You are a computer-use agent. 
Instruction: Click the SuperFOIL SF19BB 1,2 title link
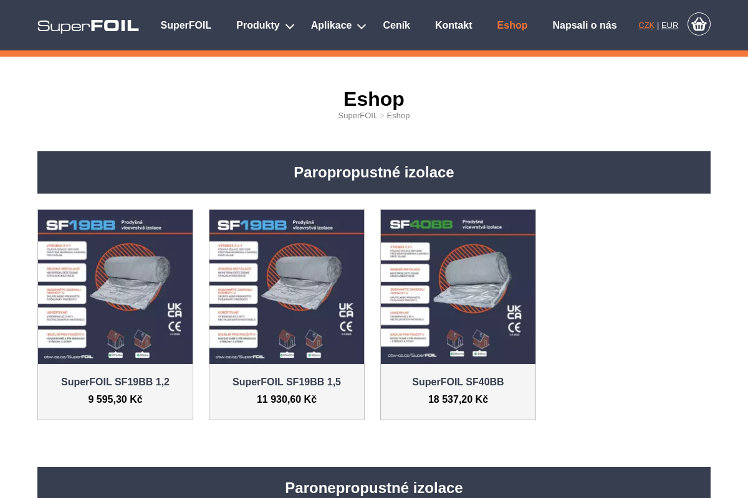(115, 382)
